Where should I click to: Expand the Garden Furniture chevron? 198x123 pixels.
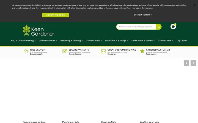pos(57,40)
